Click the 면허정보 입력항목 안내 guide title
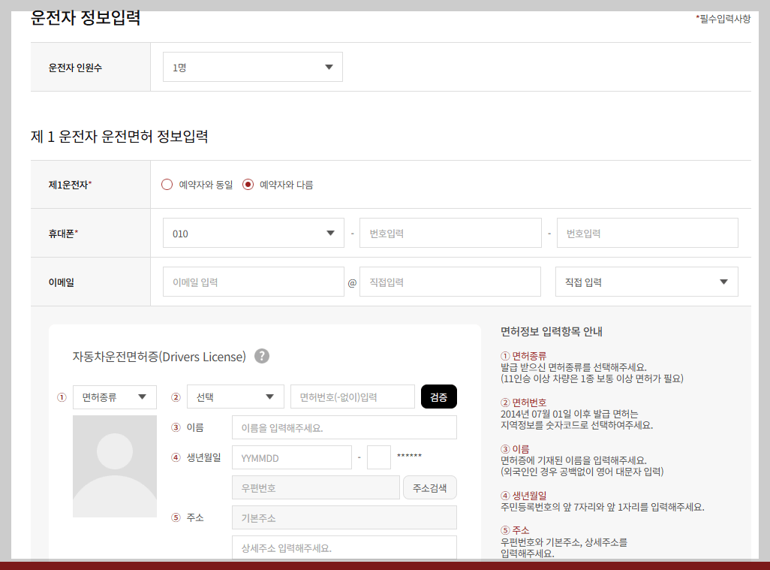The height and width of the screenshot is (570, 770). tap(552, 332)
